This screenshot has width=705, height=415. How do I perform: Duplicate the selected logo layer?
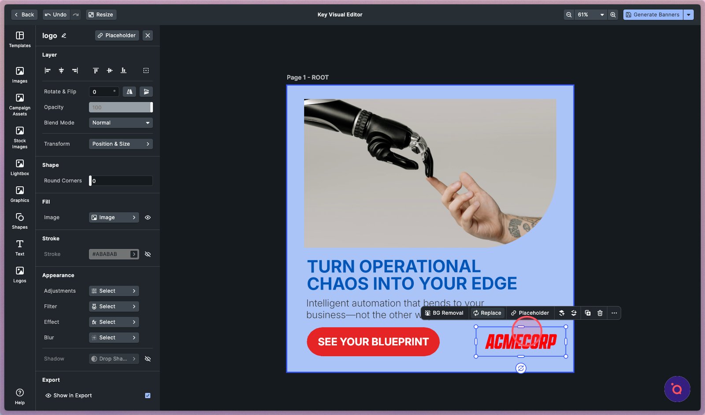588,313
